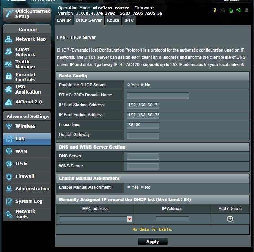The height and width of the screenshot is (252, 254).
Task: Click Administration user icon
Action: pos(9,188)
